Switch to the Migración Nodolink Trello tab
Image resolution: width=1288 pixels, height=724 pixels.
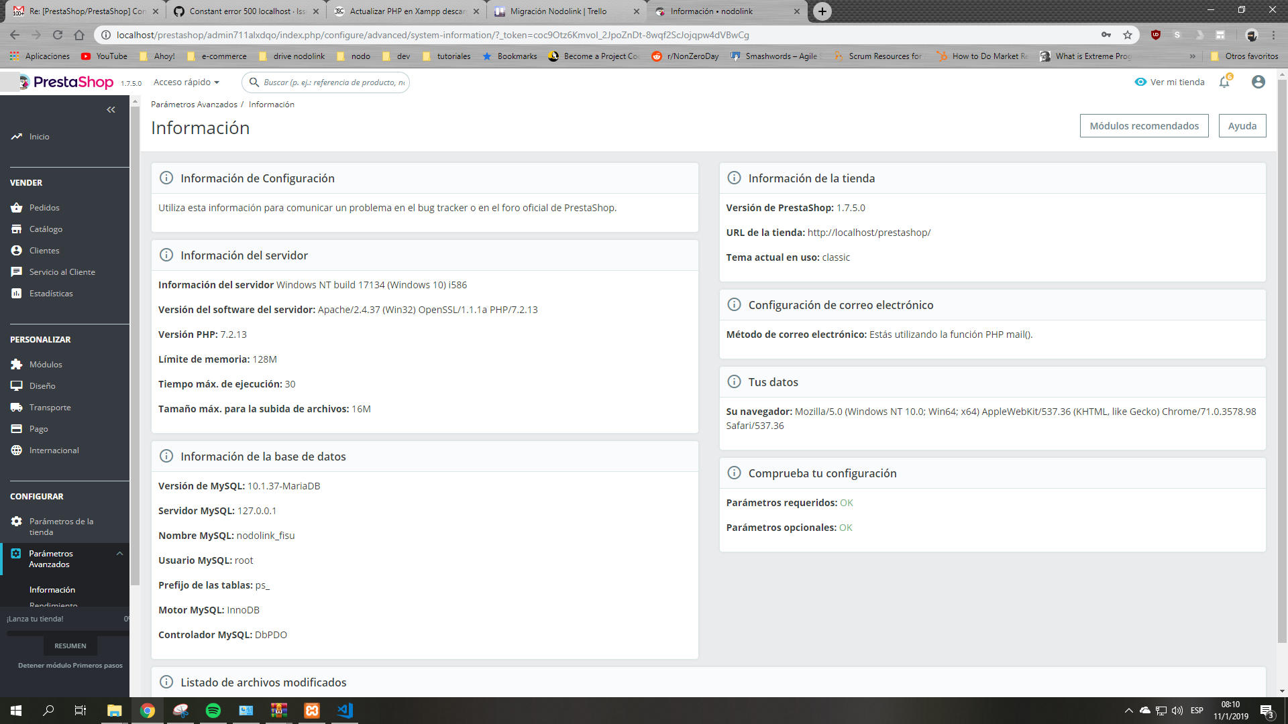(x=558, y=11)
